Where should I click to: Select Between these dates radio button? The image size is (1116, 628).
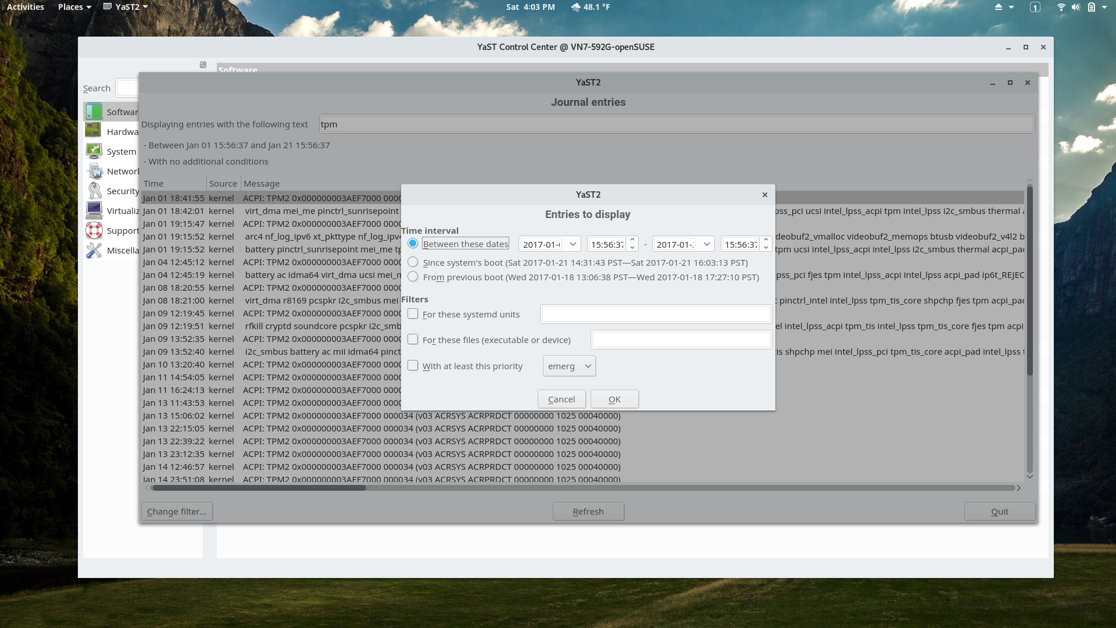413,243
